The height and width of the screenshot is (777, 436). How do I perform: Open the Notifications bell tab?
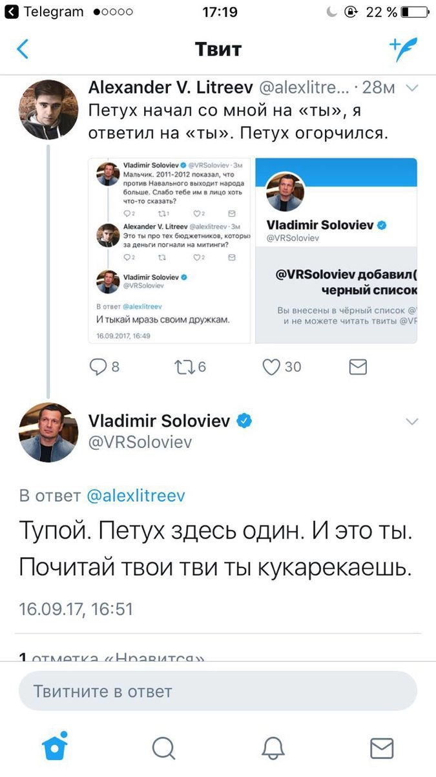coord(273,748)
